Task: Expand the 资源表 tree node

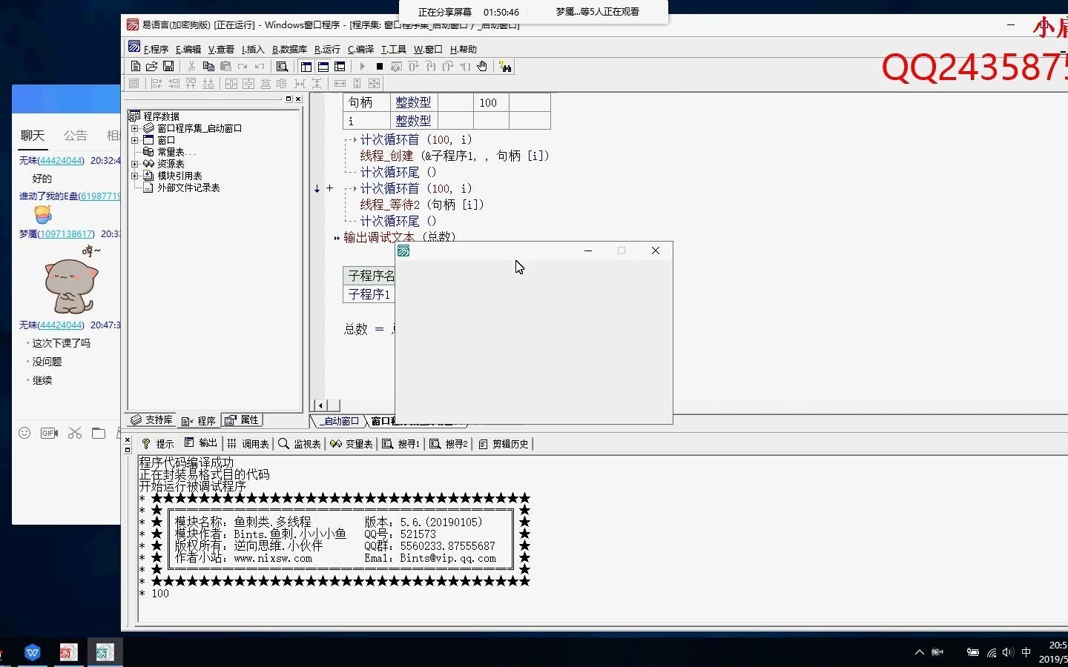Action: point(135,164)
